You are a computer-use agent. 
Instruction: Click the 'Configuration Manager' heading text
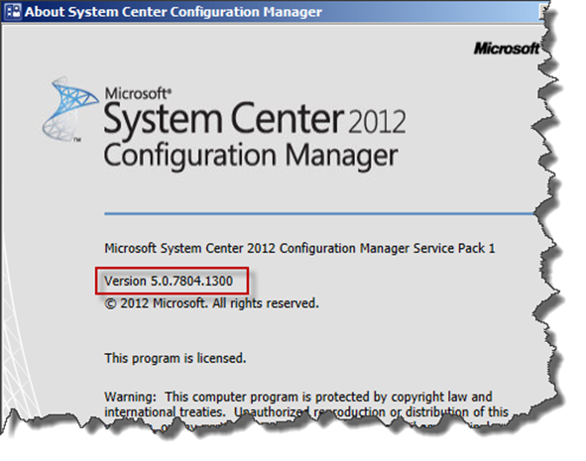pos(251,157)
